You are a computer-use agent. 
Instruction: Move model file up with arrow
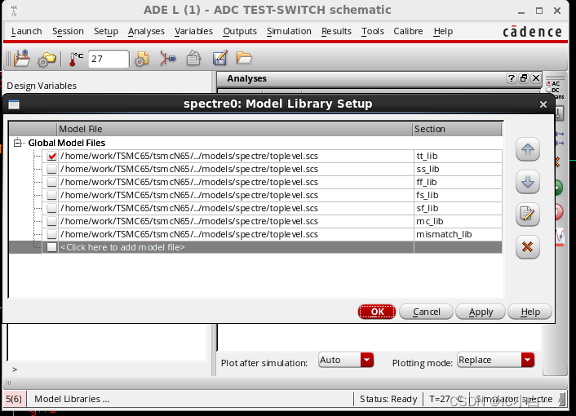tap(528, 149)
